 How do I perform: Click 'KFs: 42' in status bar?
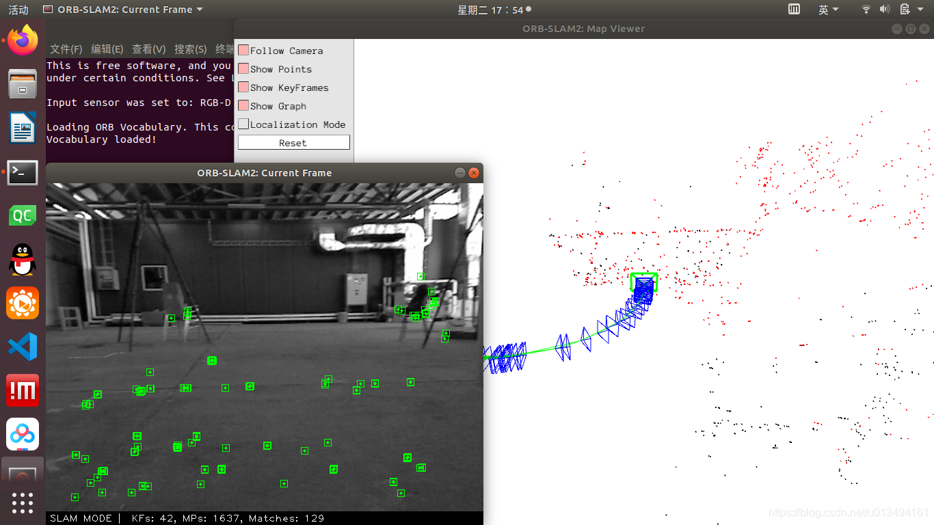[x=152, y=518]
